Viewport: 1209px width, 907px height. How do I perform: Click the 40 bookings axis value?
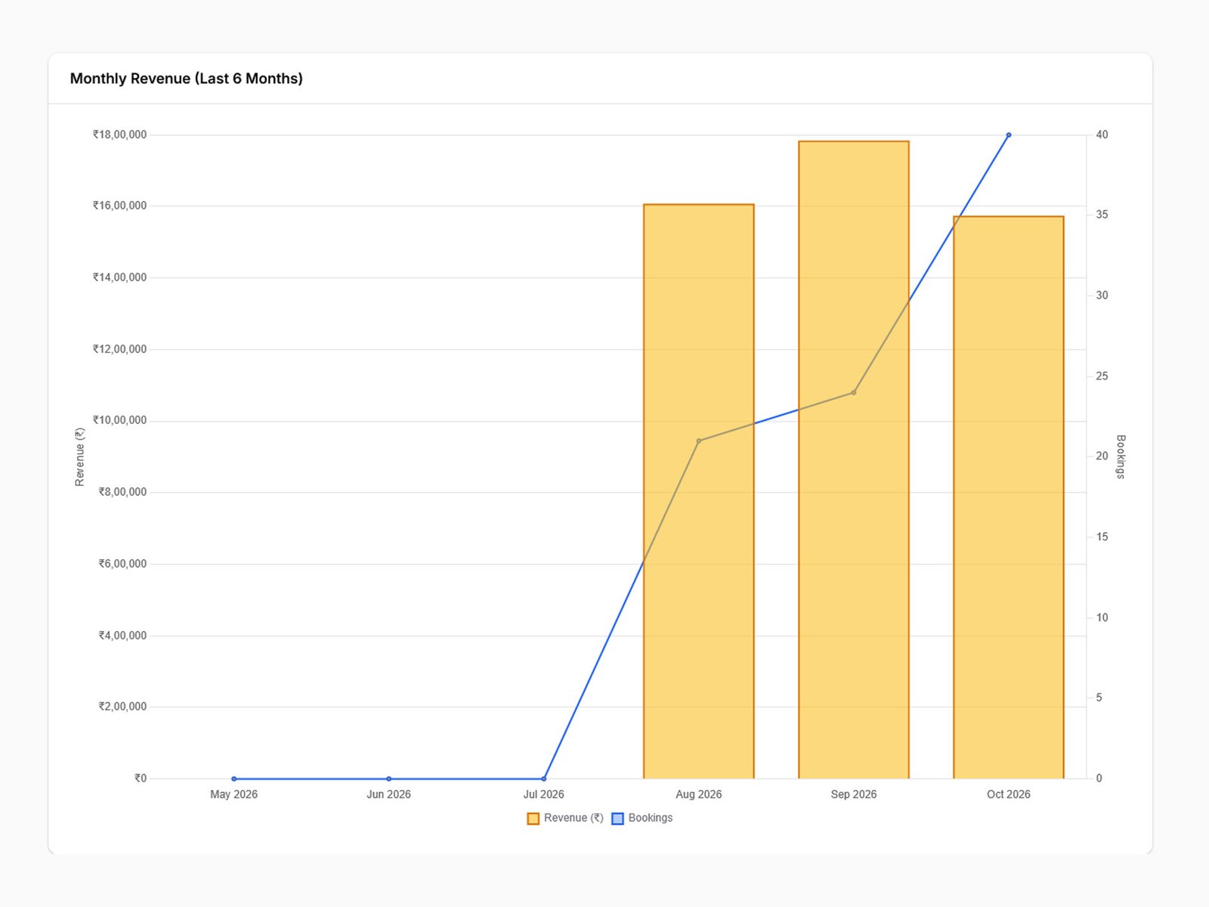tap(1102, 135)
